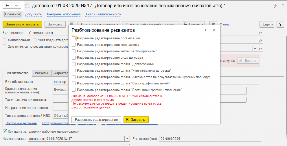Check Разрешить редактирование контрагента
The image size is (287, 146).
tap(74, 45)
